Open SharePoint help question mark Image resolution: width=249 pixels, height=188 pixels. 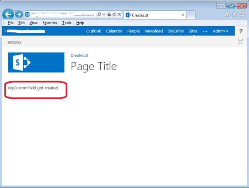pos(241,31)
